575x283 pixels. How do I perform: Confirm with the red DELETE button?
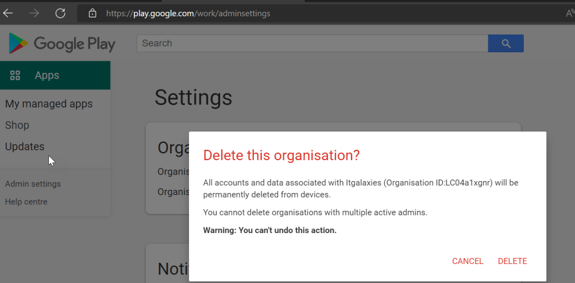point(512,261)
